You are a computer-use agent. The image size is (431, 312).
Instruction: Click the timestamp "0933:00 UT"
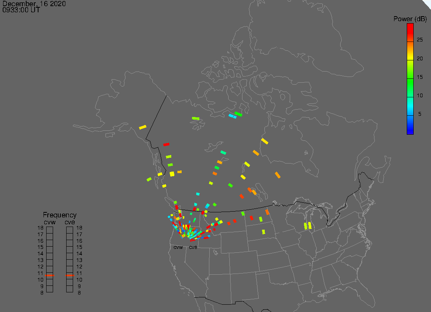pyautogui.click(x=21, y=10)
